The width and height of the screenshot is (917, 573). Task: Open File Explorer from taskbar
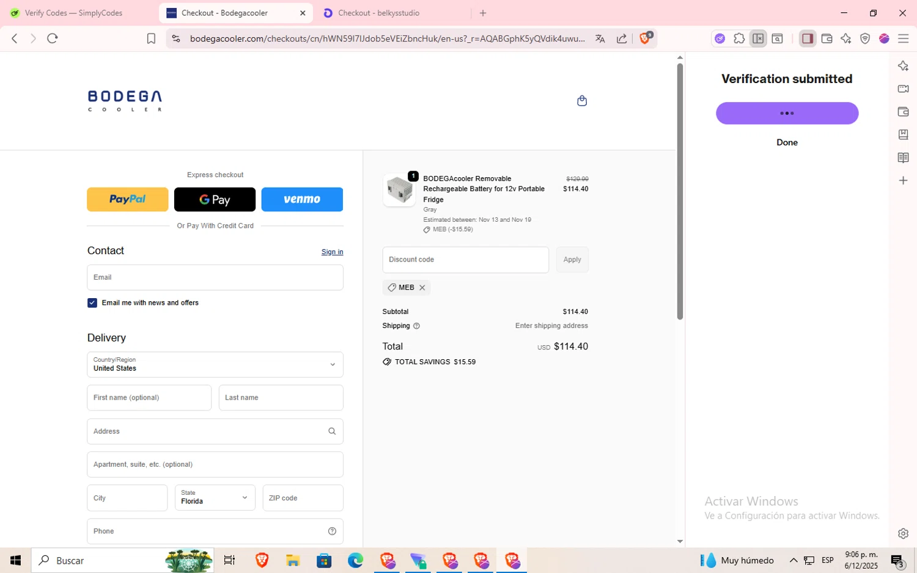tap(293, 560)
